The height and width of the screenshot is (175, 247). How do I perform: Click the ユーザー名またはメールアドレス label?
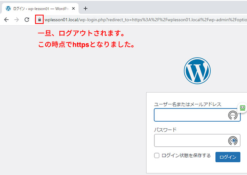coord(188,104)
